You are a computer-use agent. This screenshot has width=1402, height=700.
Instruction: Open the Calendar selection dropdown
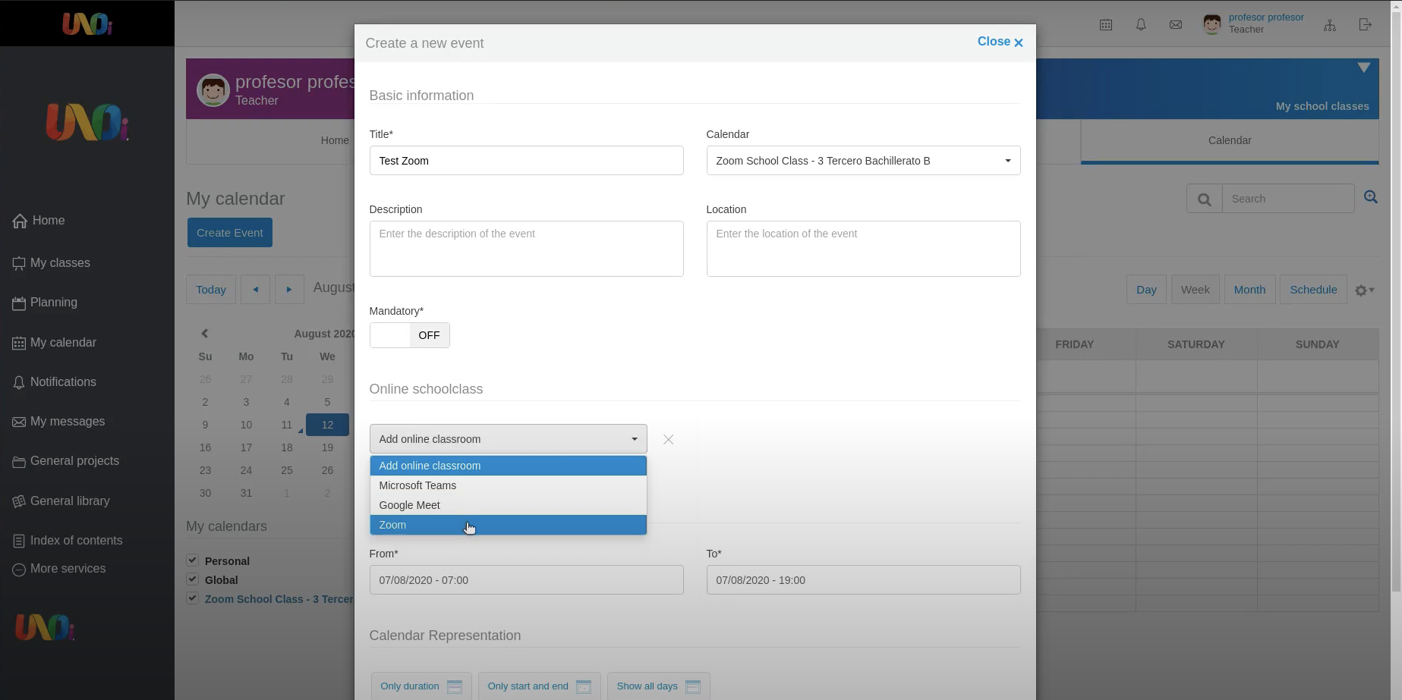[863, 161]
